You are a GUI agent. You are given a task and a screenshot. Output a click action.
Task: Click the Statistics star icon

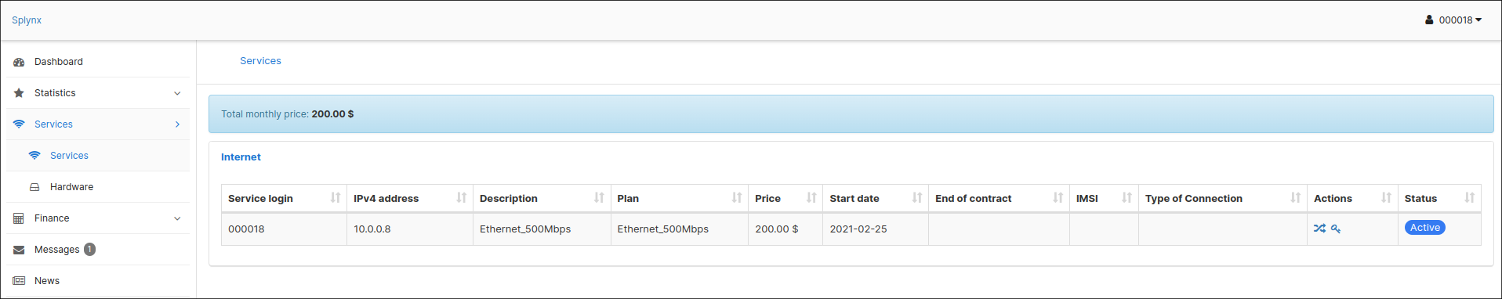(x=19, y=93)
